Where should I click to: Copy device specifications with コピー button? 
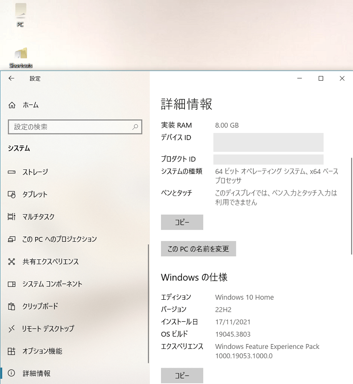(182, 223)
